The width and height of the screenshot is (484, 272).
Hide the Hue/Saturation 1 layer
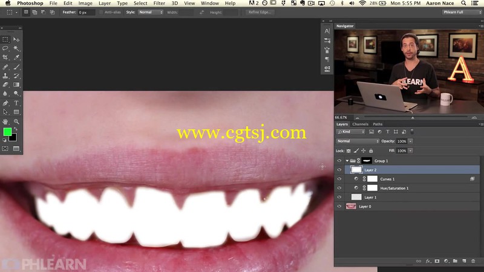point(339,188)
